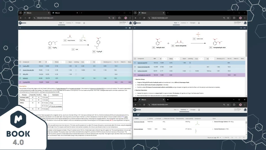Click vertical scrollbar in the inventory list
The image size is (266, 150).
click(x=246, y=122)
